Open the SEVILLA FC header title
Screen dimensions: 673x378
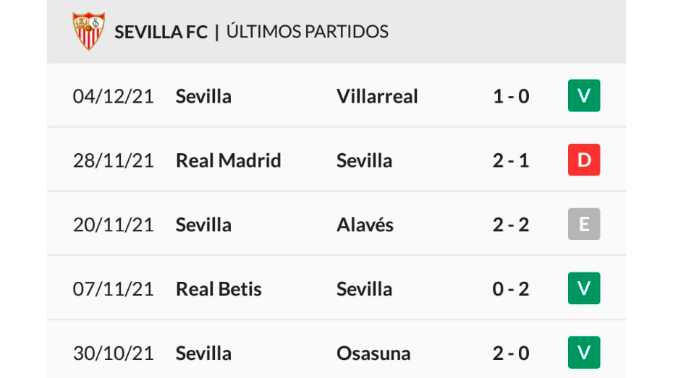[x=161, y=32]
